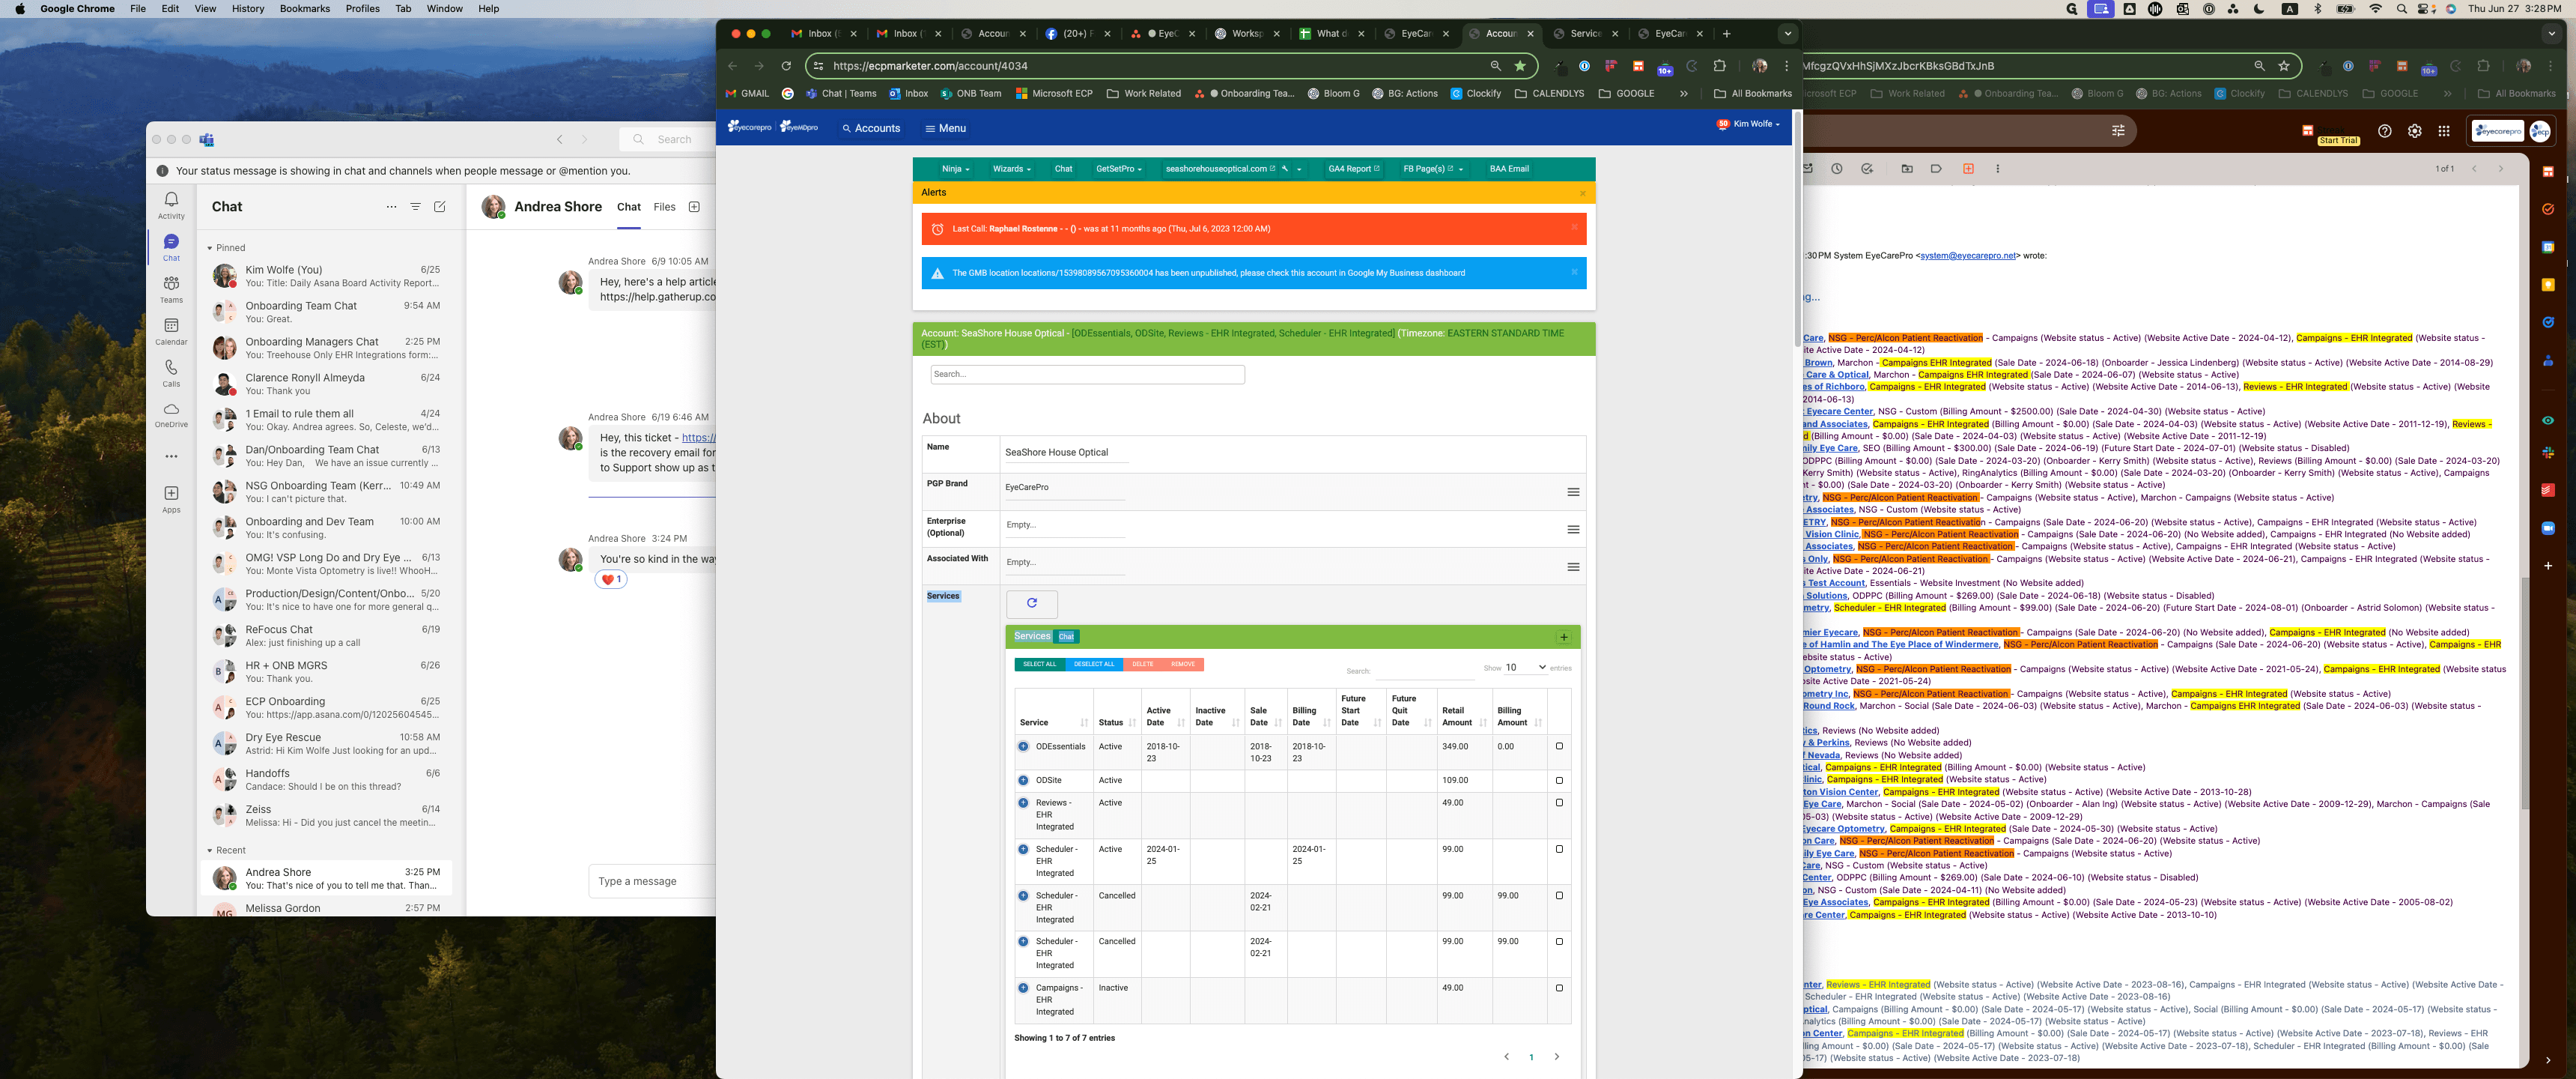This screenshot has height=1079, width=2576.
Task: Click the DESELECT ALL button
Action: (1094, 665)
